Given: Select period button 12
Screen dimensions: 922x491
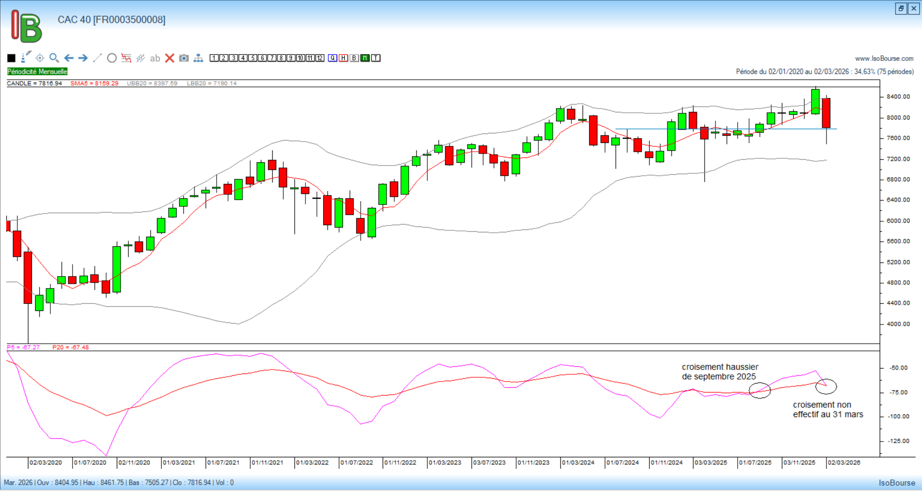Looking at the screenshot, I should pos(320,58).
